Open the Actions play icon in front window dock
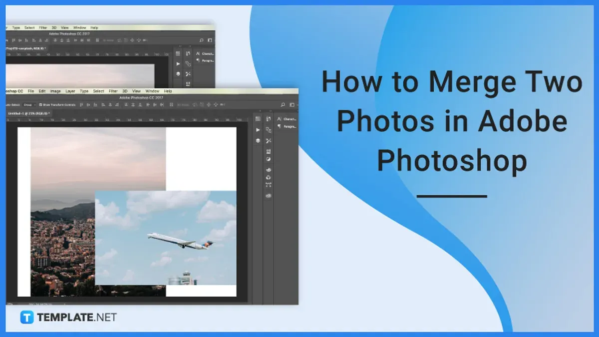599x337 pixels. click(258, 130)
